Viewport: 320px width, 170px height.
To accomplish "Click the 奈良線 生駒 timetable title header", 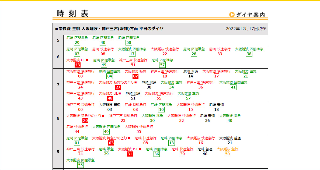I will (x=109, y=29).
